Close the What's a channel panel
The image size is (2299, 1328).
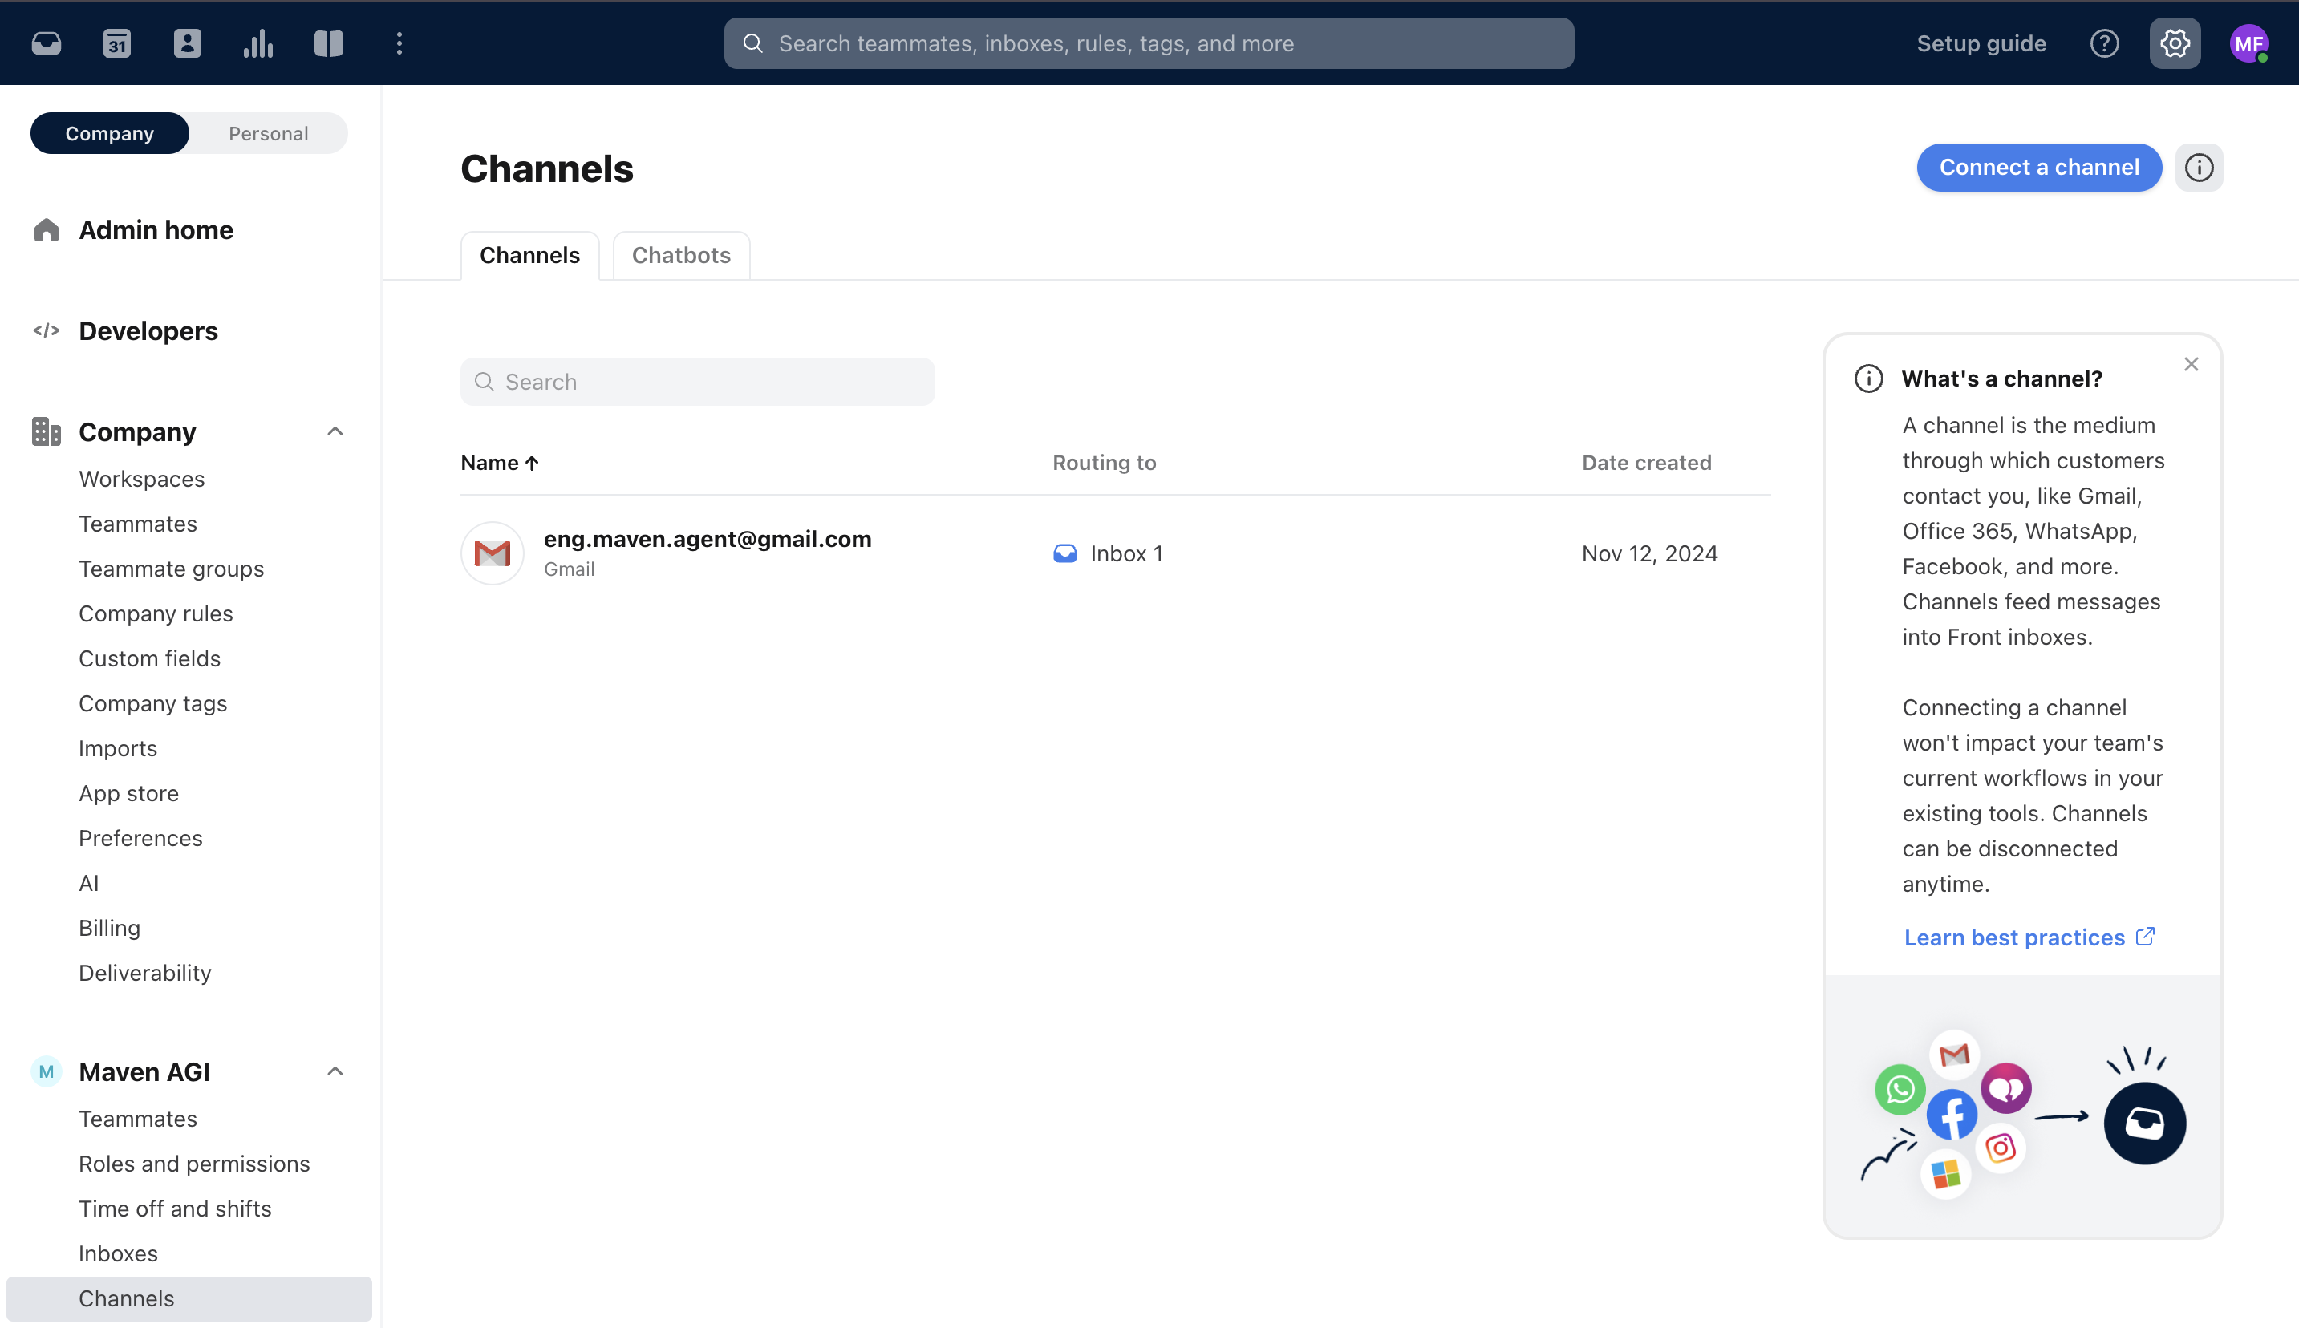(2192, 365)
